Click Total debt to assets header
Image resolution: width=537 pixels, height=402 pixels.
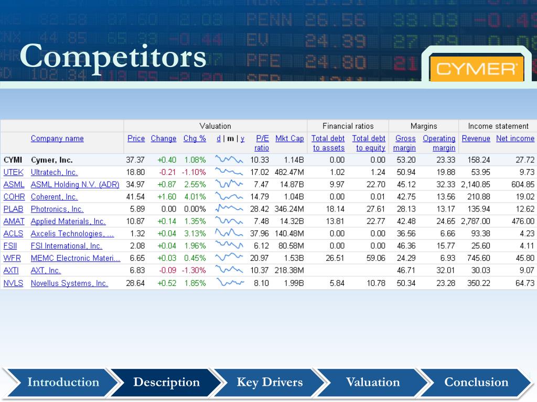(x=328, y=143)
